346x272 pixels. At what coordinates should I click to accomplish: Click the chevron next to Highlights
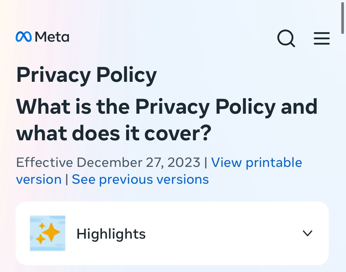(x=308, y=233)
